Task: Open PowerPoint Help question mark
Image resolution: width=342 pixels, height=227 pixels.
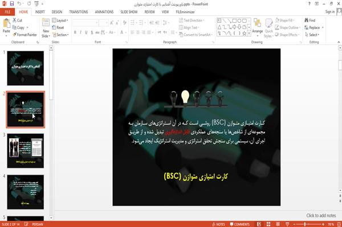Action: (309, 3)
